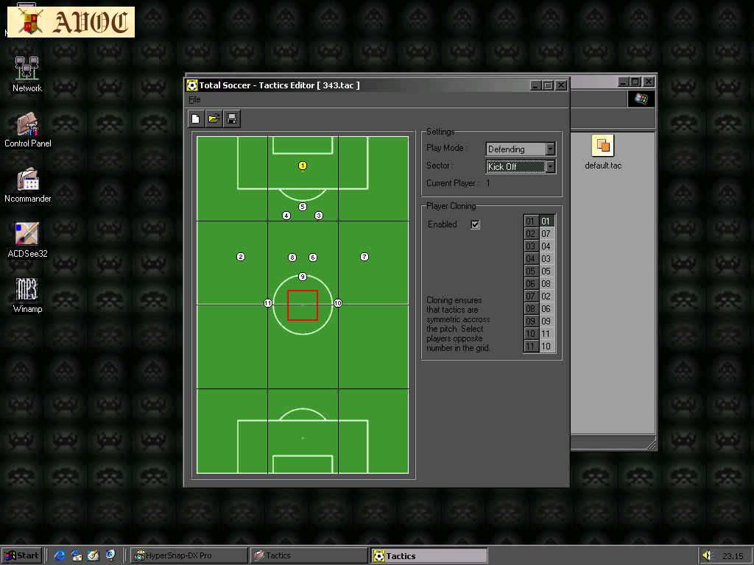754x565 pixels.
Task: Click clone cell opposite player 04
Action: point(547,258)
